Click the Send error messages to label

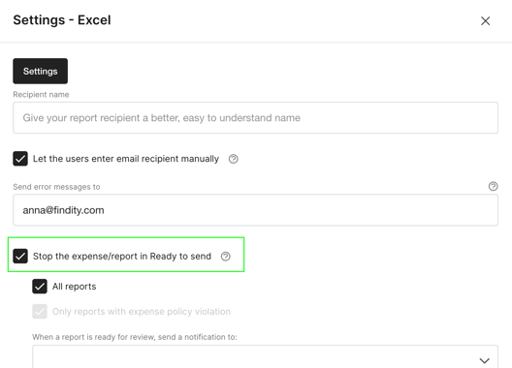click(56, 187)
